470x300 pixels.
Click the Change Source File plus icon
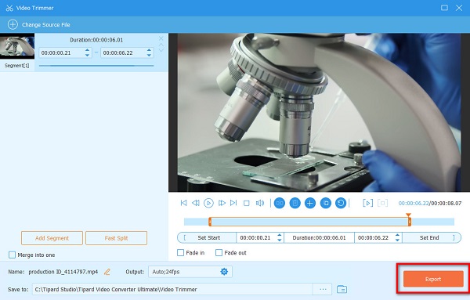(13, 24)
